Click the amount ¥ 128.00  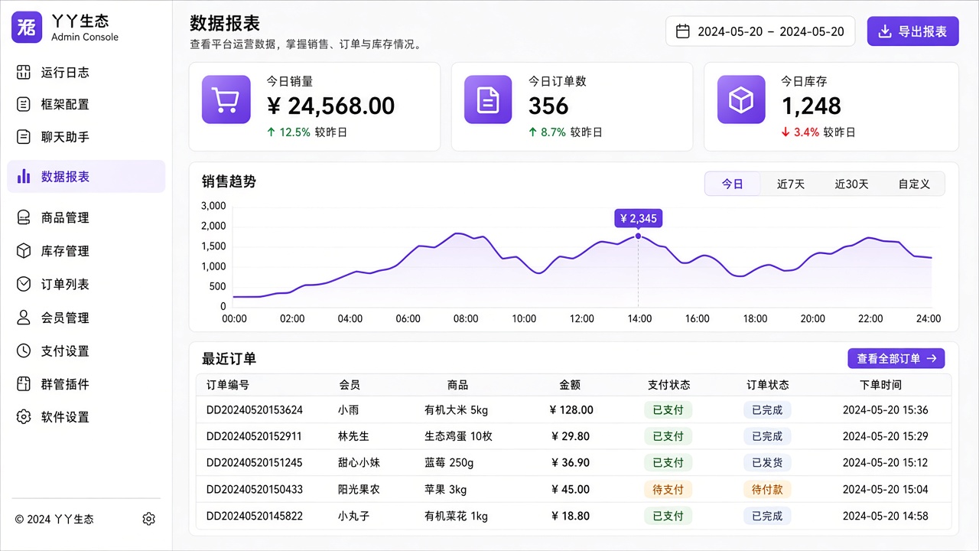point(571,410)
